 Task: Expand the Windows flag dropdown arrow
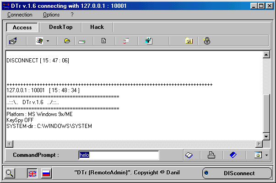tap(48, 41)
